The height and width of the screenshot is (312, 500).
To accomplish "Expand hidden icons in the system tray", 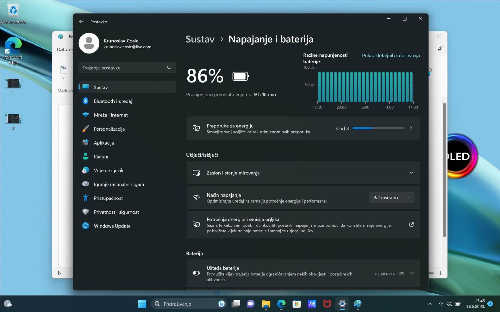I will (x=430, y=303).
